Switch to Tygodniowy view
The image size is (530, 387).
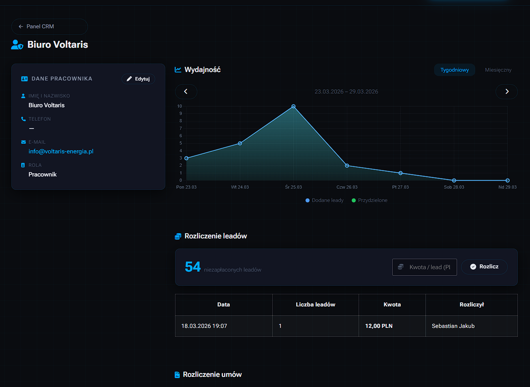[454, 70]
